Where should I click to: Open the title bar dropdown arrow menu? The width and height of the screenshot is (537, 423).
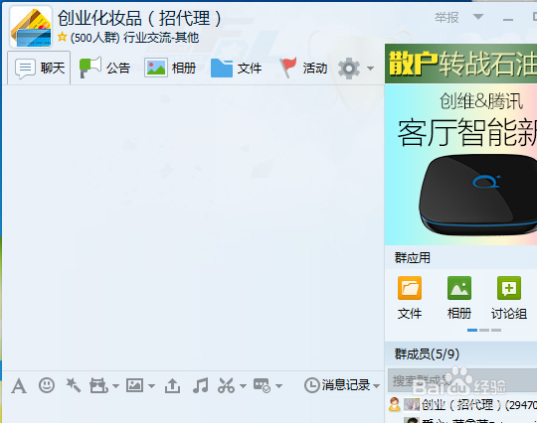[478, 17]
